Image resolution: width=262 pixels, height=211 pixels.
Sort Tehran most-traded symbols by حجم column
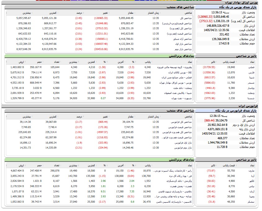tap(39, 62)
